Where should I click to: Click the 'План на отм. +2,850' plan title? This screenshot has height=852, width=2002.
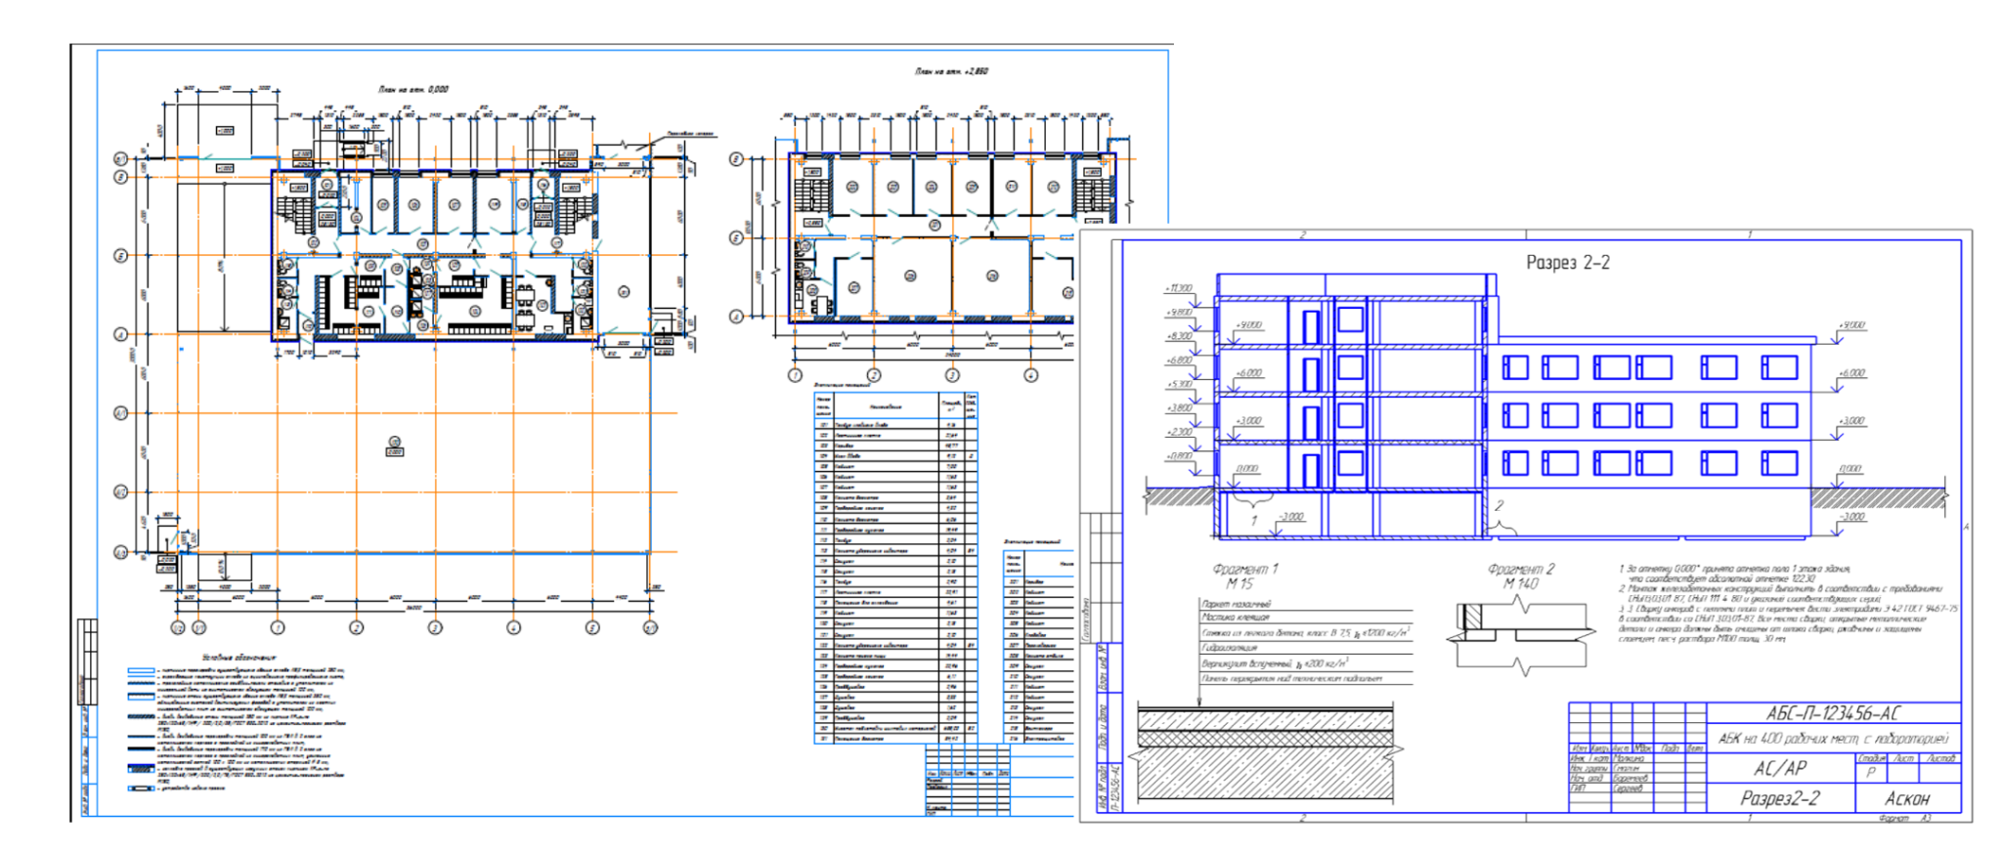[x=951, y=71]
